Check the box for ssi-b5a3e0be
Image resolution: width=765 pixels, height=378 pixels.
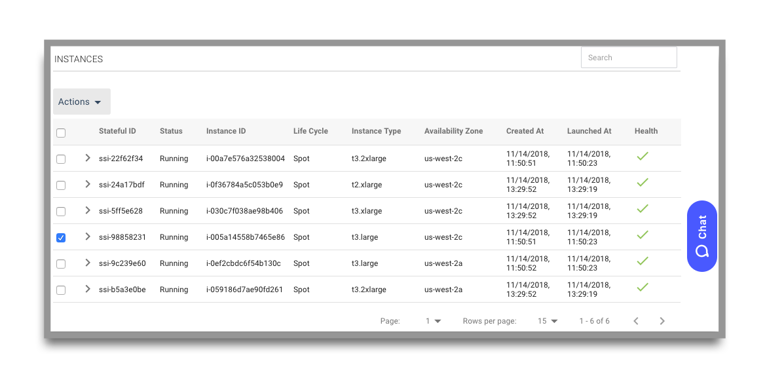point(61,290)
